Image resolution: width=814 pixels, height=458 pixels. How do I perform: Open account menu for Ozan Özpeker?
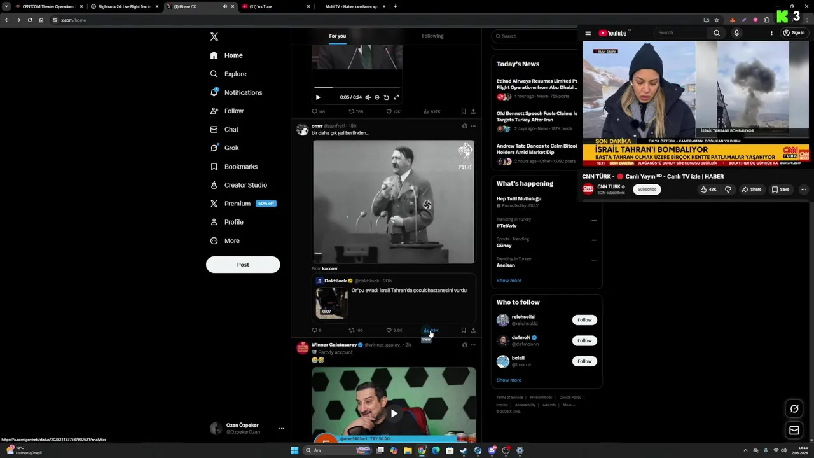(x=247, y=429)
